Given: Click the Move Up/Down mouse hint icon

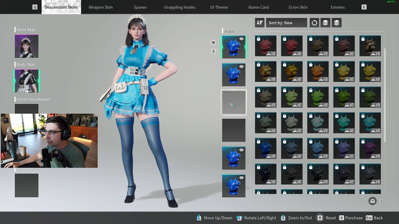Looking at the screenshot, I should pos(199,218).
